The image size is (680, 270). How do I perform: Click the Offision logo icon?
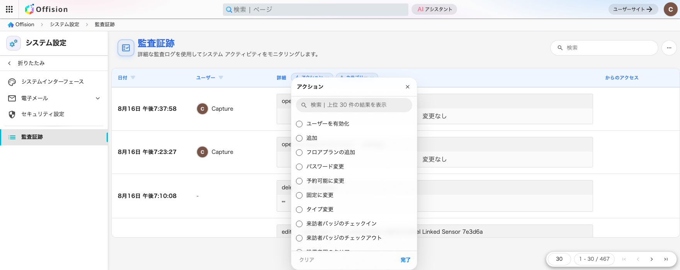(29, 9)
